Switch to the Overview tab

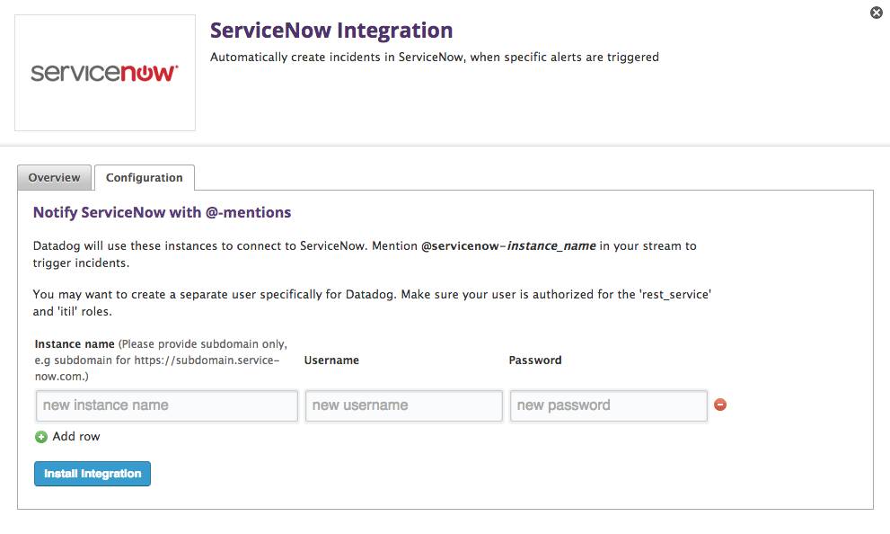coord(54,177)
